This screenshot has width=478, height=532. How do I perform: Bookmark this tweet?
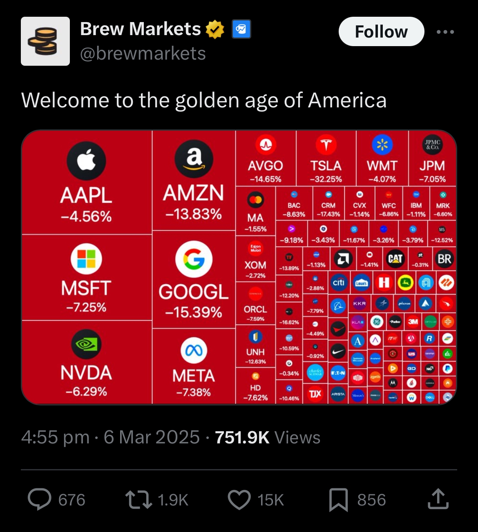pyautogui.click(x=339, y=500)
